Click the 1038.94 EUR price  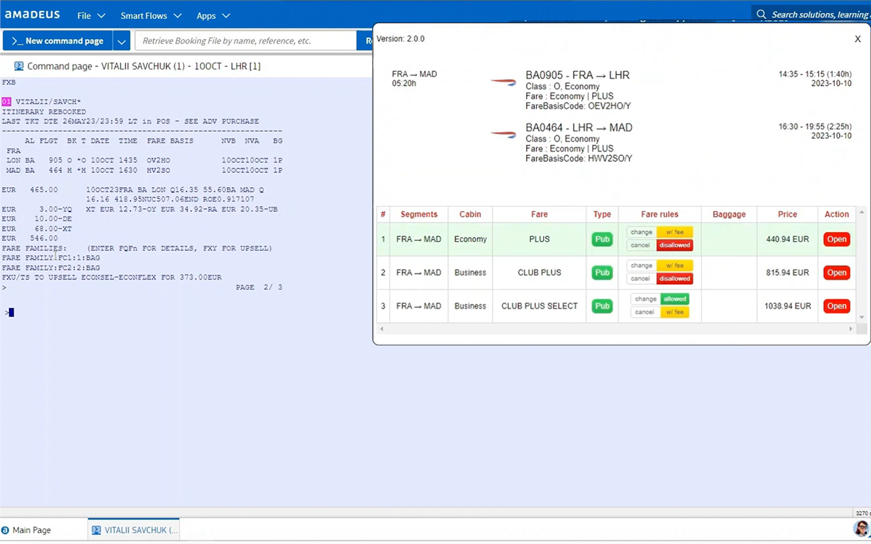tap(787, 306)
